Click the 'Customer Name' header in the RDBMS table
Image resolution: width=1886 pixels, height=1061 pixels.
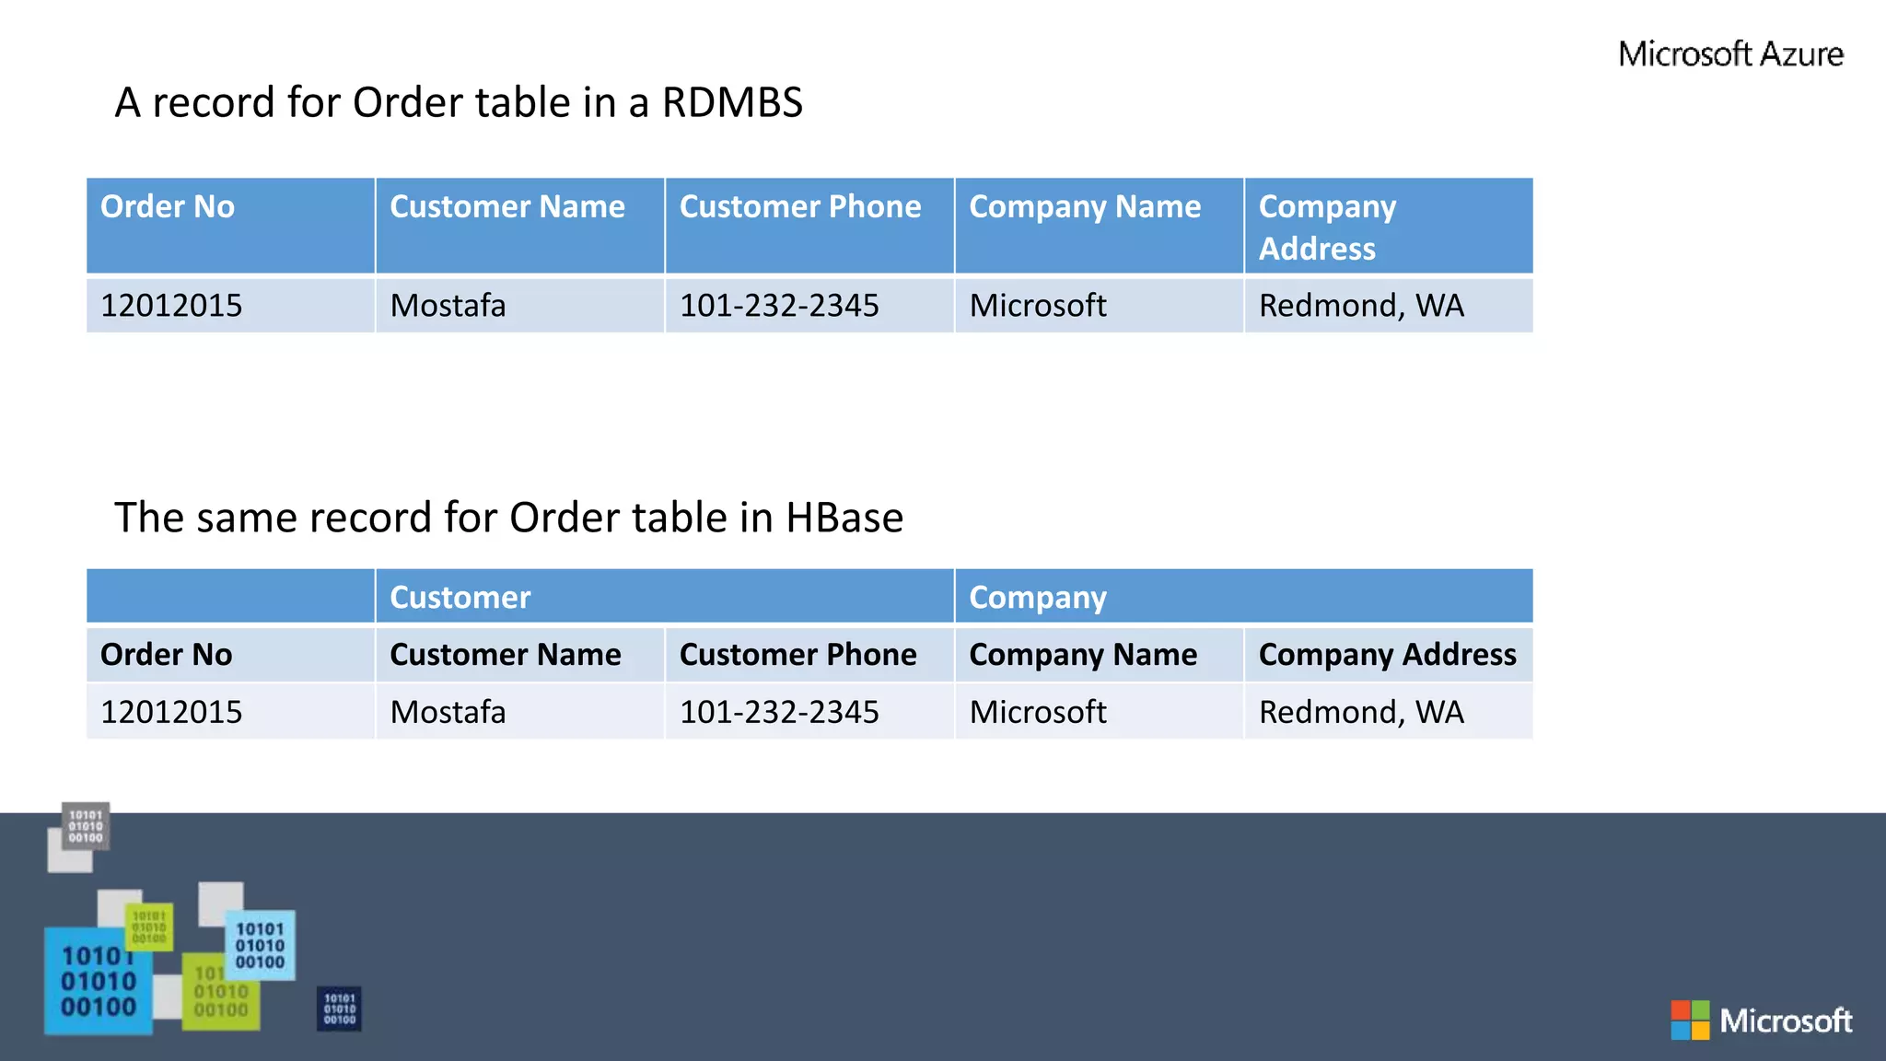pos(520,226)
